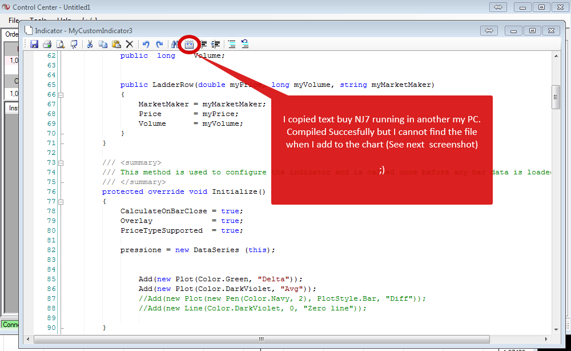The width and height of the screenshot is (571, 351).
Task: Collapse LadderRow constructor block at line 66
Action: pos(61,95)
